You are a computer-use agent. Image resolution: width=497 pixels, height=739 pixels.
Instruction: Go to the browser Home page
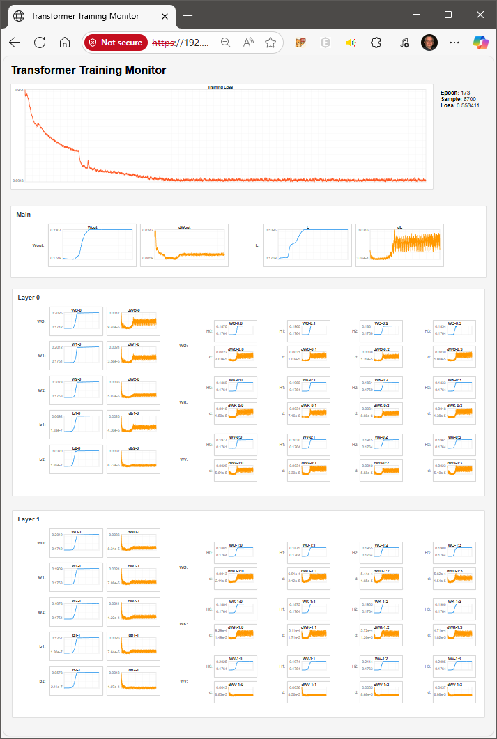(x=65, y=43)
